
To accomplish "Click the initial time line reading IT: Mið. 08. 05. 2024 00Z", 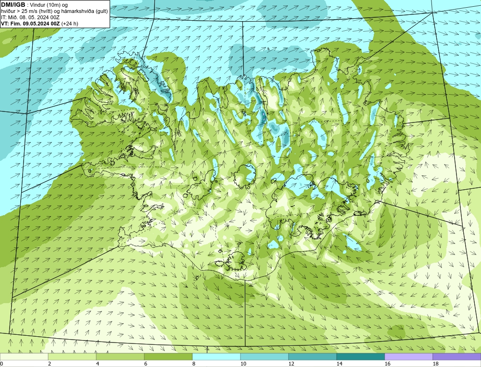I will click(x=30, y=17).
